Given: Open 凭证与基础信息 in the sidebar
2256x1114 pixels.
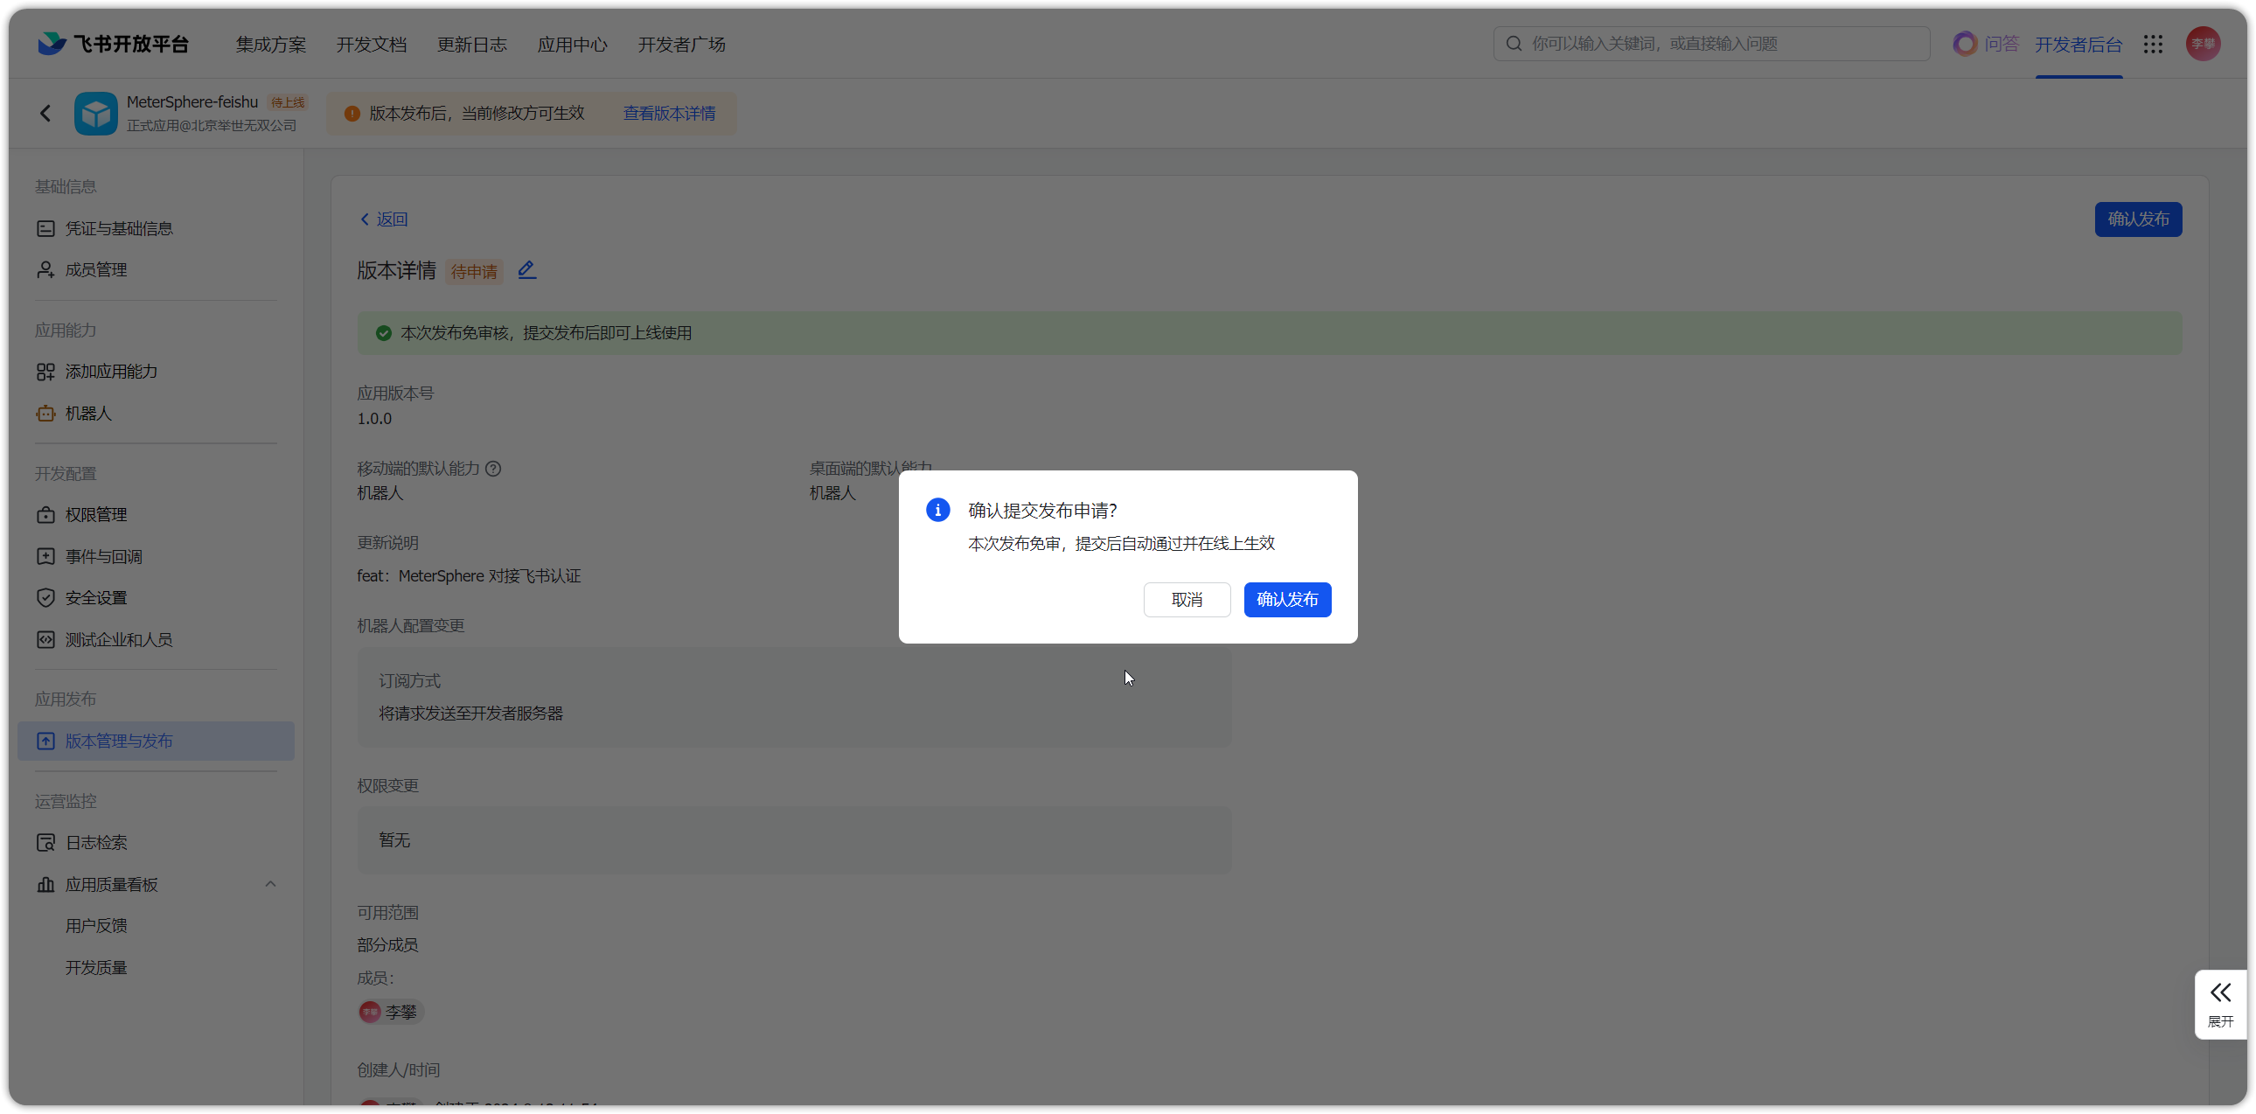Looking at the screenshot, I should tap(155, 228).
